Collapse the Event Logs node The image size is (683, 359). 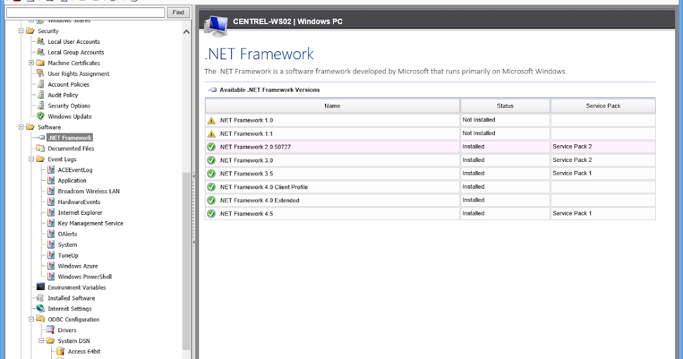pyautogui.click(x=31, y=159)
